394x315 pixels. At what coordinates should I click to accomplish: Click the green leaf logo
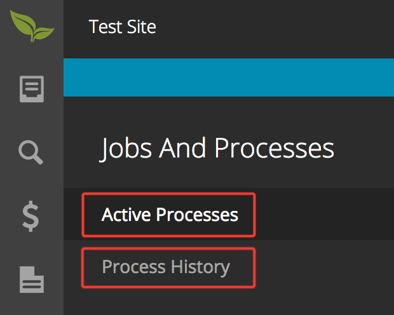tap(32, 26)
